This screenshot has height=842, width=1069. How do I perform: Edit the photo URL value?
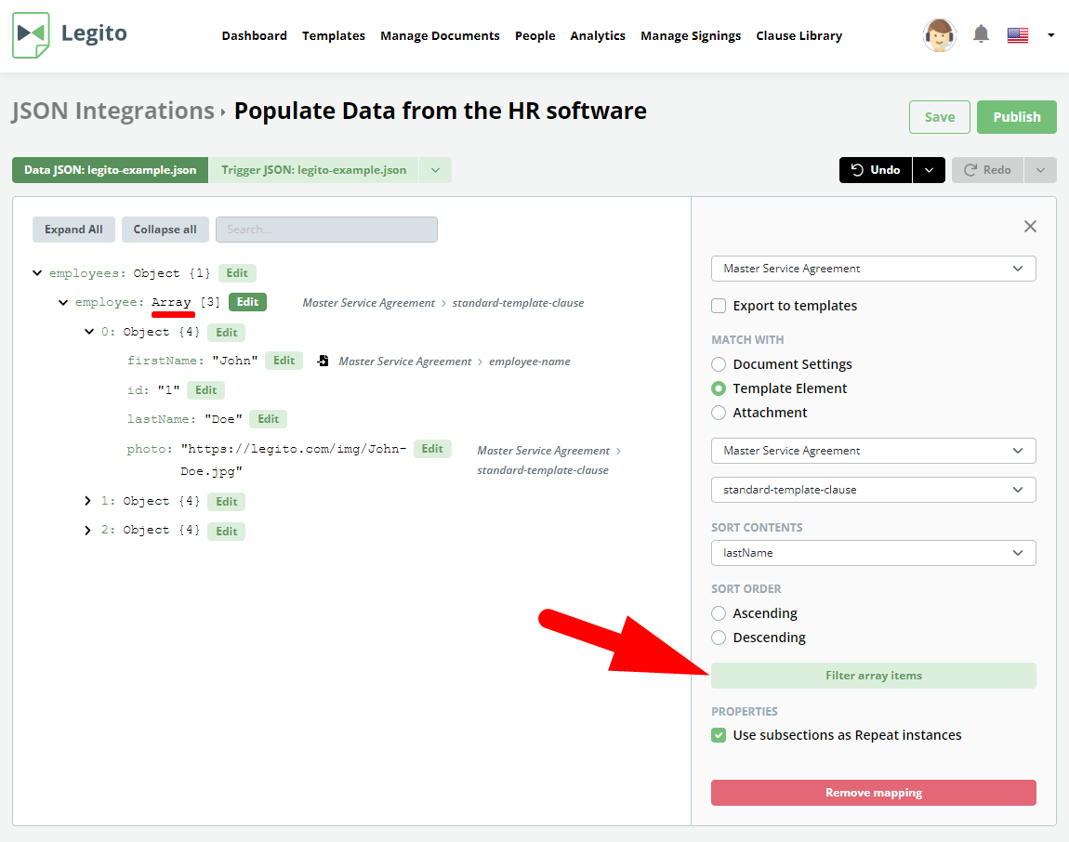(432, 449)
